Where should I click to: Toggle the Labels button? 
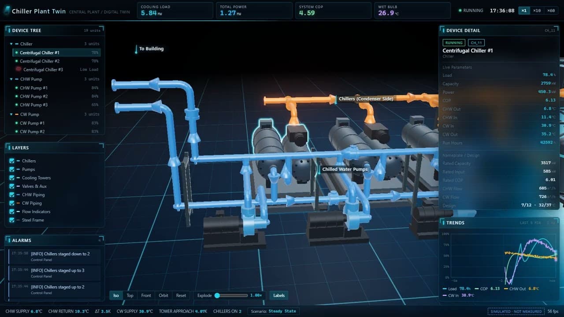[x=279, y=295]
